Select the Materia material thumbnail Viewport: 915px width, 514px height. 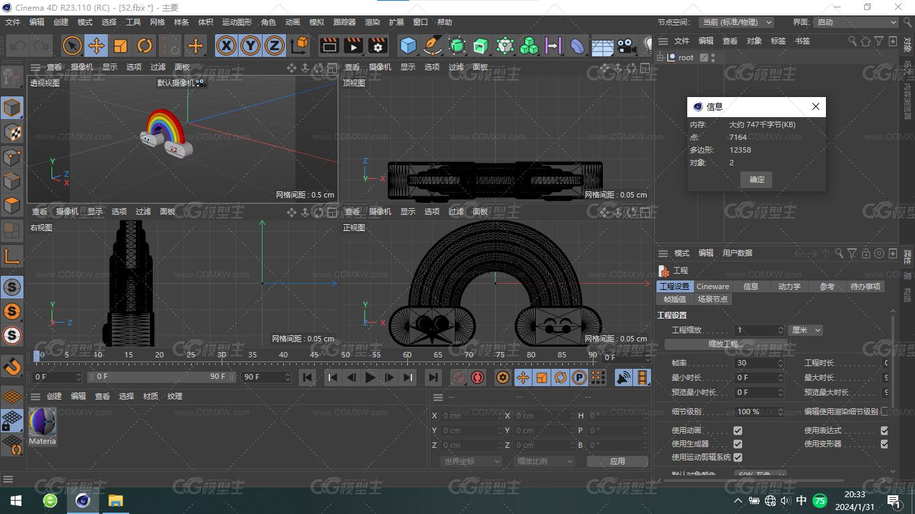(42, 426)
